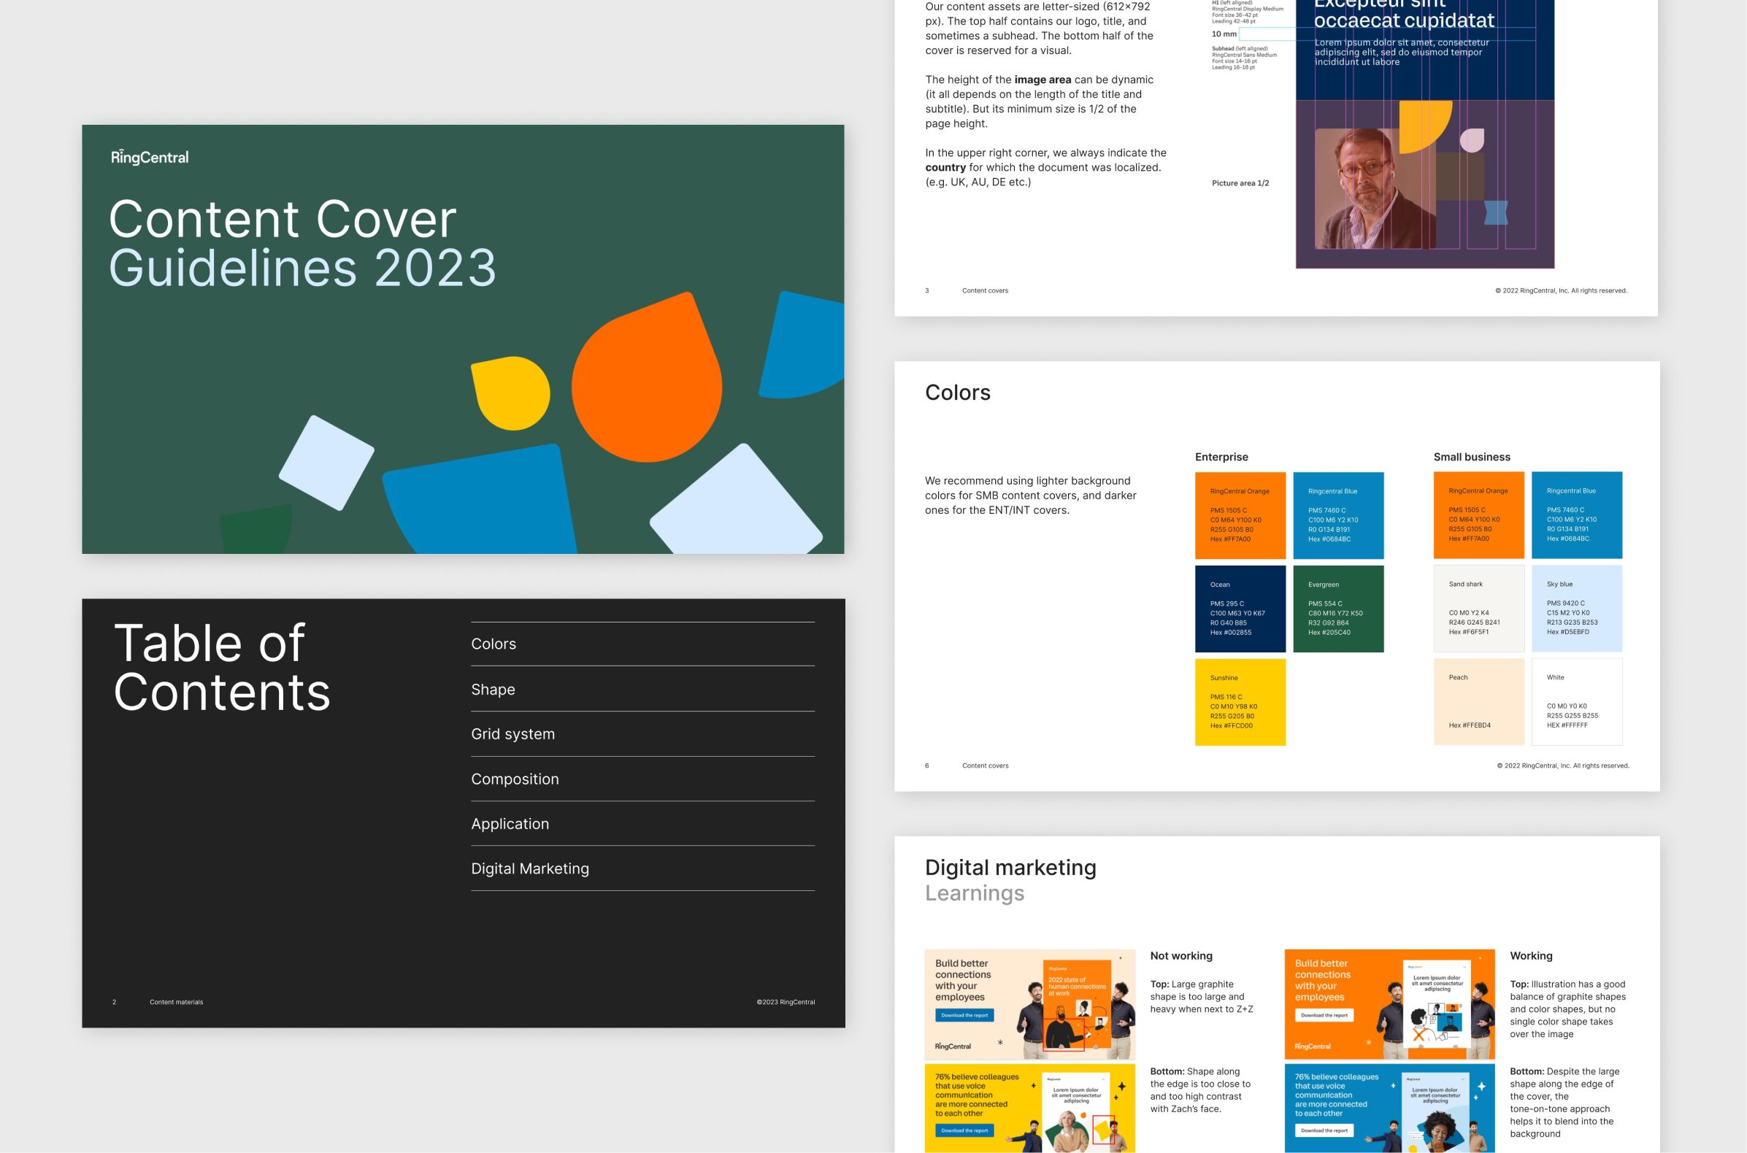Click the Small business RingCentral Orange swatch
Viewport: 1747px width, 1153px height.
(1478, 514)
